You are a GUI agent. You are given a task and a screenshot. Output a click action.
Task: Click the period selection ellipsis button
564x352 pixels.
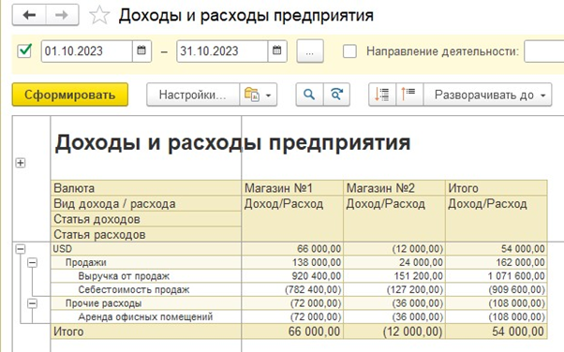310,51
